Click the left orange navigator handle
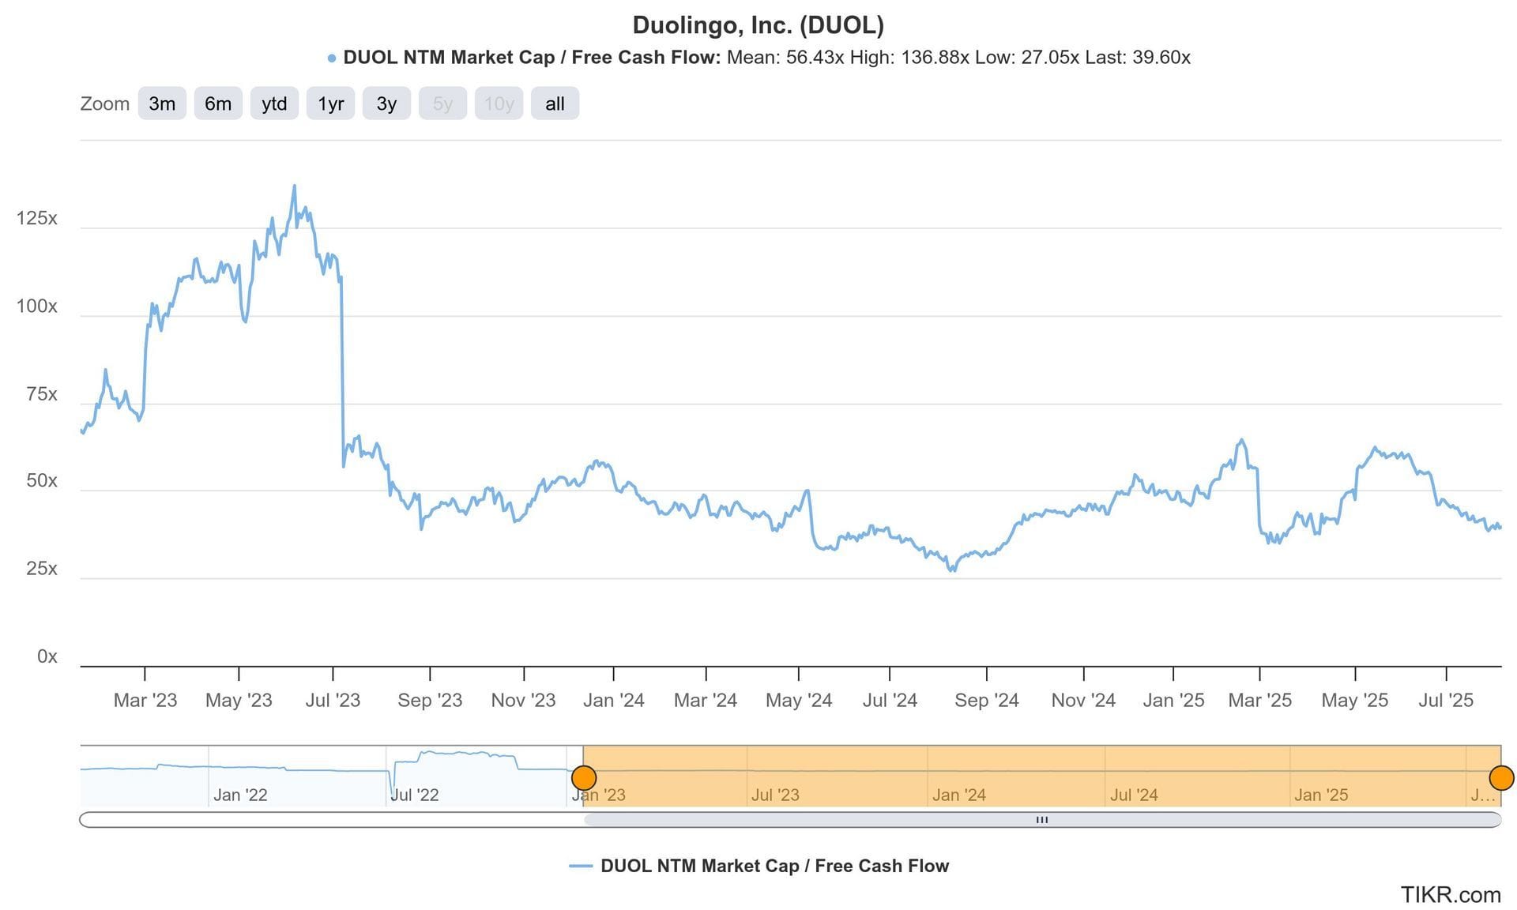 (584, 777)
